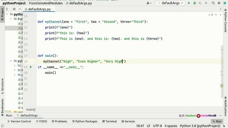Open the Services tool window
Screen dimensions: 228x128
[128, 121]
